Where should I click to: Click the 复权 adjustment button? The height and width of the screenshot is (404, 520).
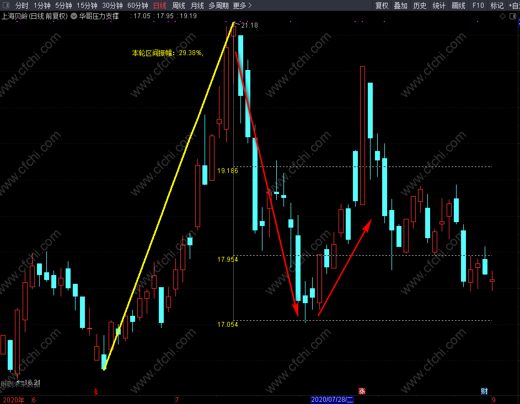coord(382,6)
